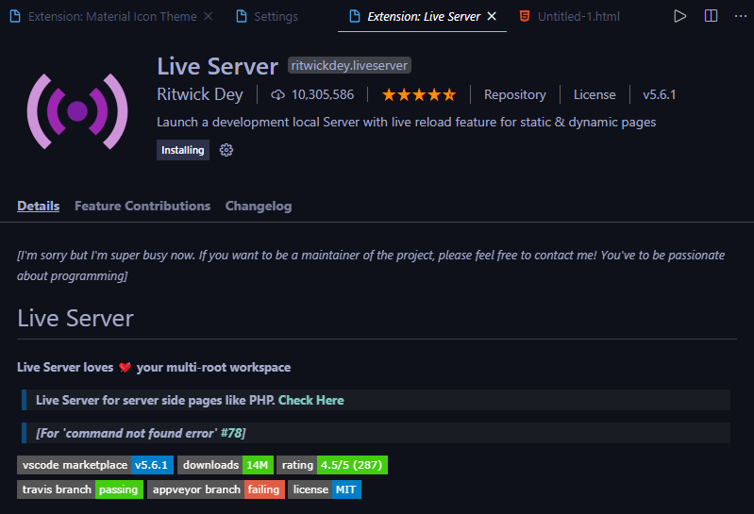Click the Run play icon in editor toolbar
This screenshot has width=754, height=514.
tap(679, 16)
